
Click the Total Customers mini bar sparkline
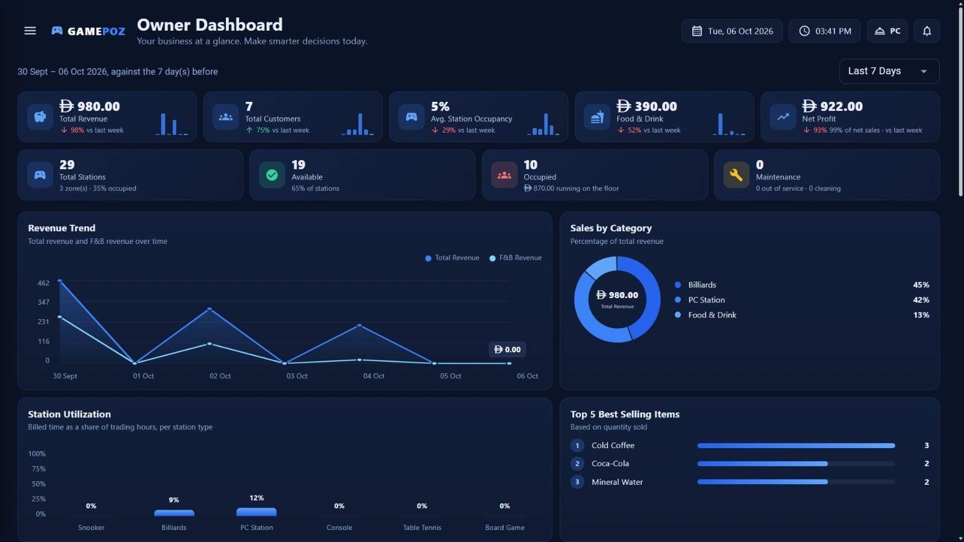[x=357, y=123]
